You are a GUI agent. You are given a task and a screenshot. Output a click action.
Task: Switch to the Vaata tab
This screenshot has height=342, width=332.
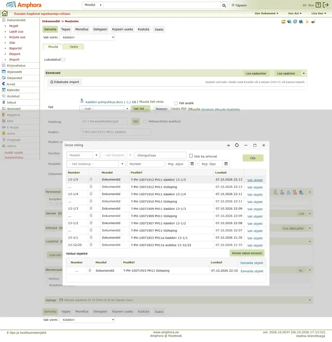(74, 47)
